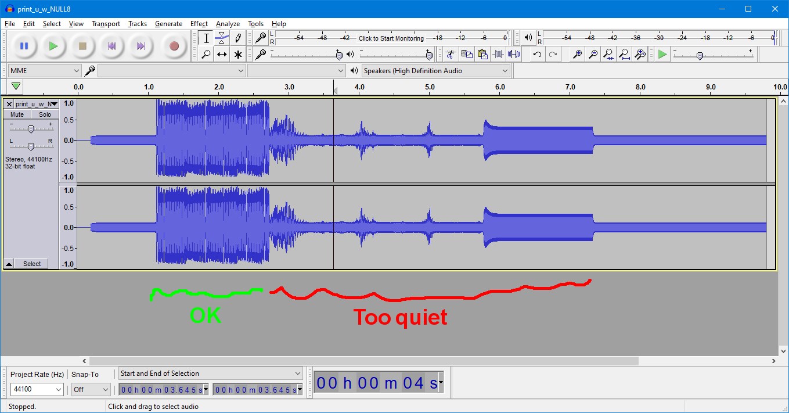Click the recording meter microphone icon
789x413 pixels.
[x=261, y=38]
